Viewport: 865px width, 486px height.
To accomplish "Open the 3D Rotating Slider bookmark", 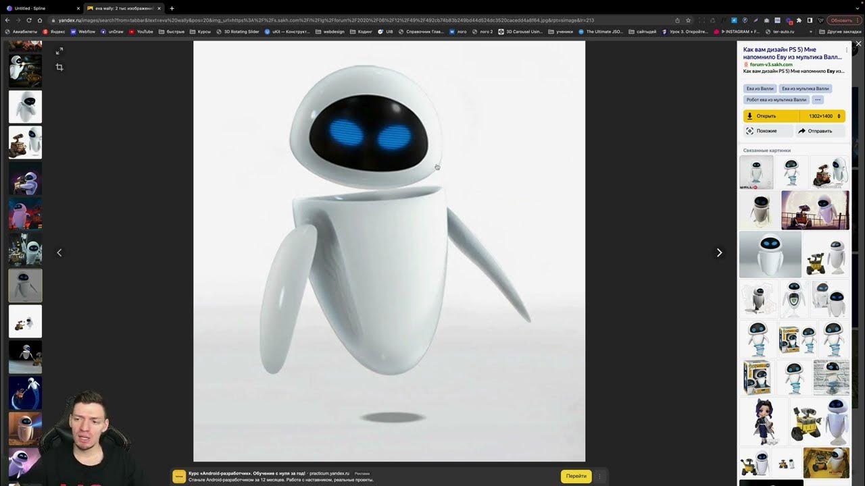I will (238, 32).
